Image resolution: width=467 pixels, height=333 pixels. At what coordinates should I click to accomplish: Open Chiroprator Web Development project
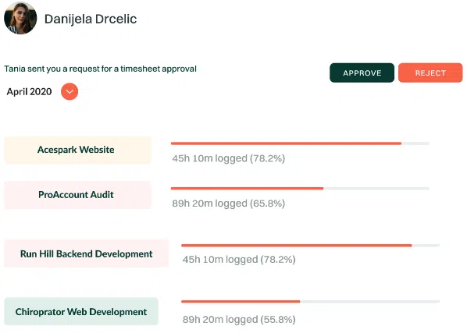click(81, 312)
